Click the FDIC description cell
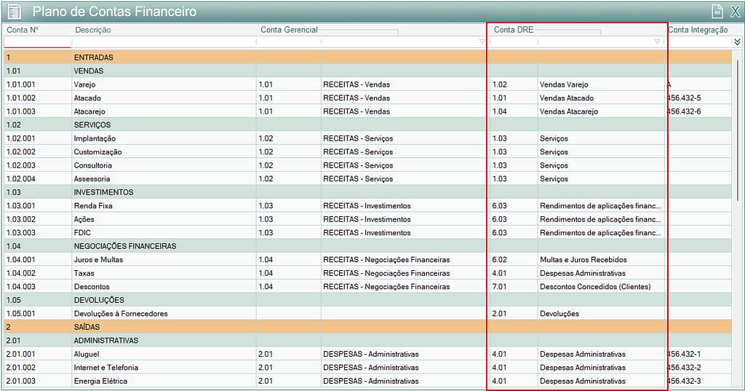The image size is (745, 391). 164,232
